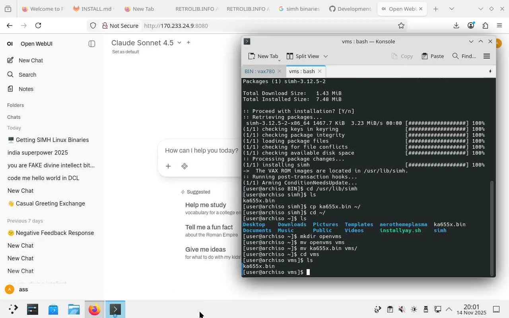Switch to the INSTALL.md browser tab
The image size is (509, 318).
point(94,9)
